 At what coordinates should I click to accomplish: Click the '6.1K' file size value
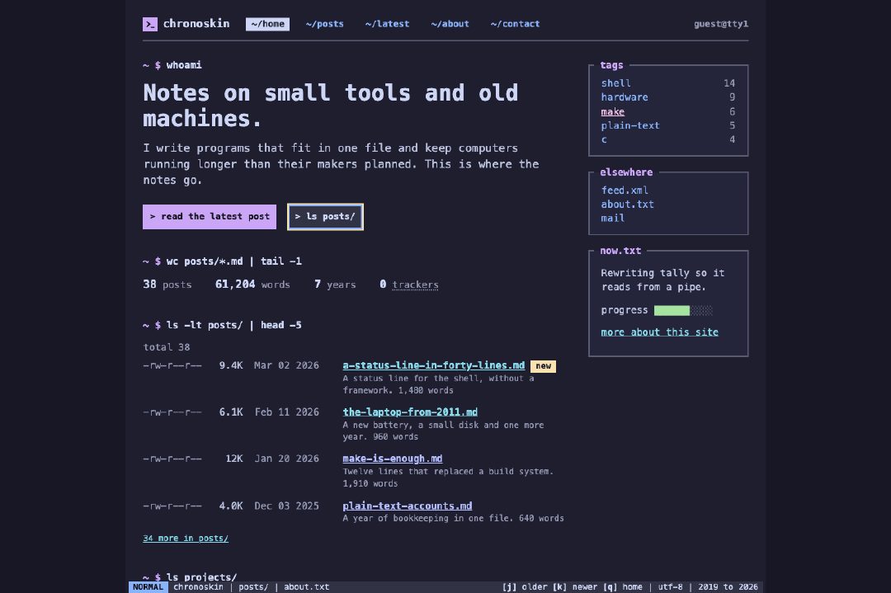point(231,412)
